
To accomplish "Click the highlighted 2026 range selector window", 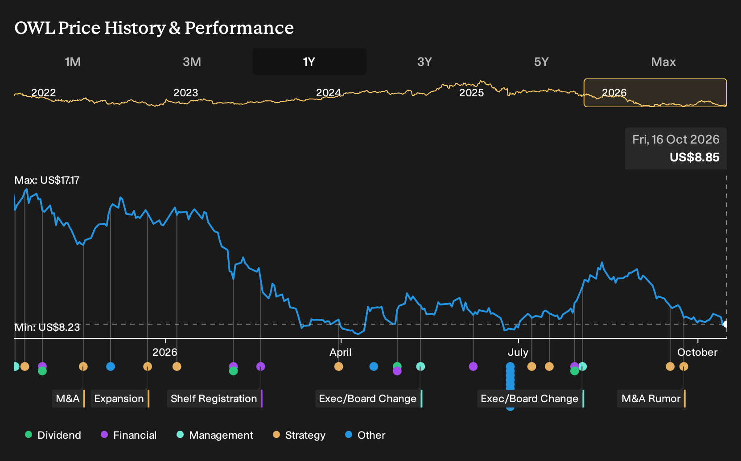I will (655, 93).
